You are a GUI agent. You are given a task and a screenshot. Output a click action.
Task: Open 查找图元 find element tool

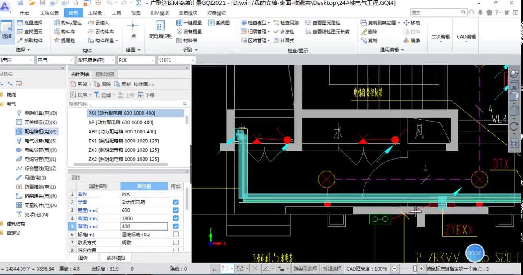30,31
